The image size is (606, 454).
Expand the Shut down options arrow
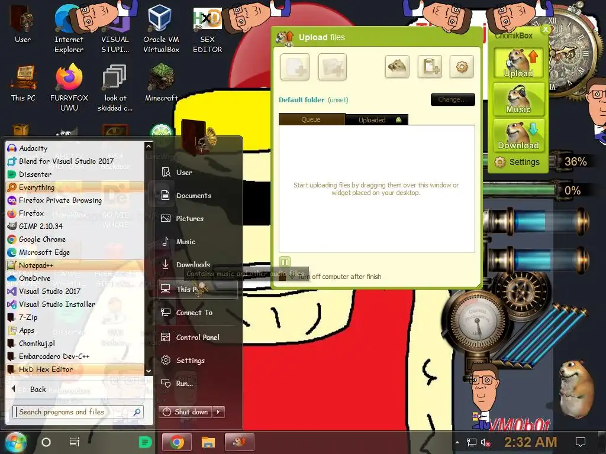[x=219, y=412]
